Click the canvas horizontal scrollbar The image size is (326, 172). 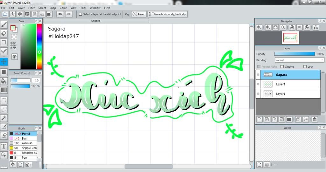tap(149, 166)
